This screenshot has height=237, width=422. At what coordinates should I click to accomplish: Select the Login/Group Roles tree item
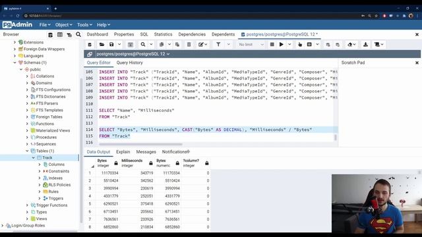(x=28, y=225)
